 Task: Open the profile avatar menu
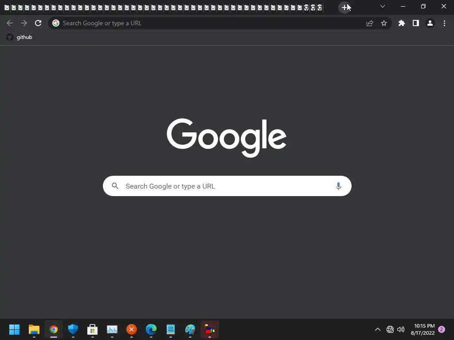tap(430, 23)
